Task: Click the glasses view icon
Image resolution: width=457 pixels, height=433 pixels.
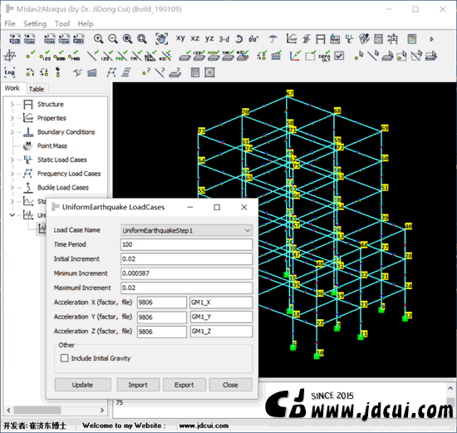Action: coord(253,39)
